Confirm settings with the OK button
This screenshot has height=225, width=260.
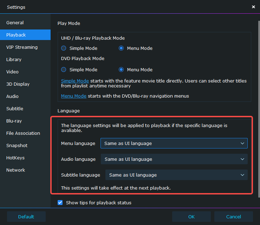point(191,217)
